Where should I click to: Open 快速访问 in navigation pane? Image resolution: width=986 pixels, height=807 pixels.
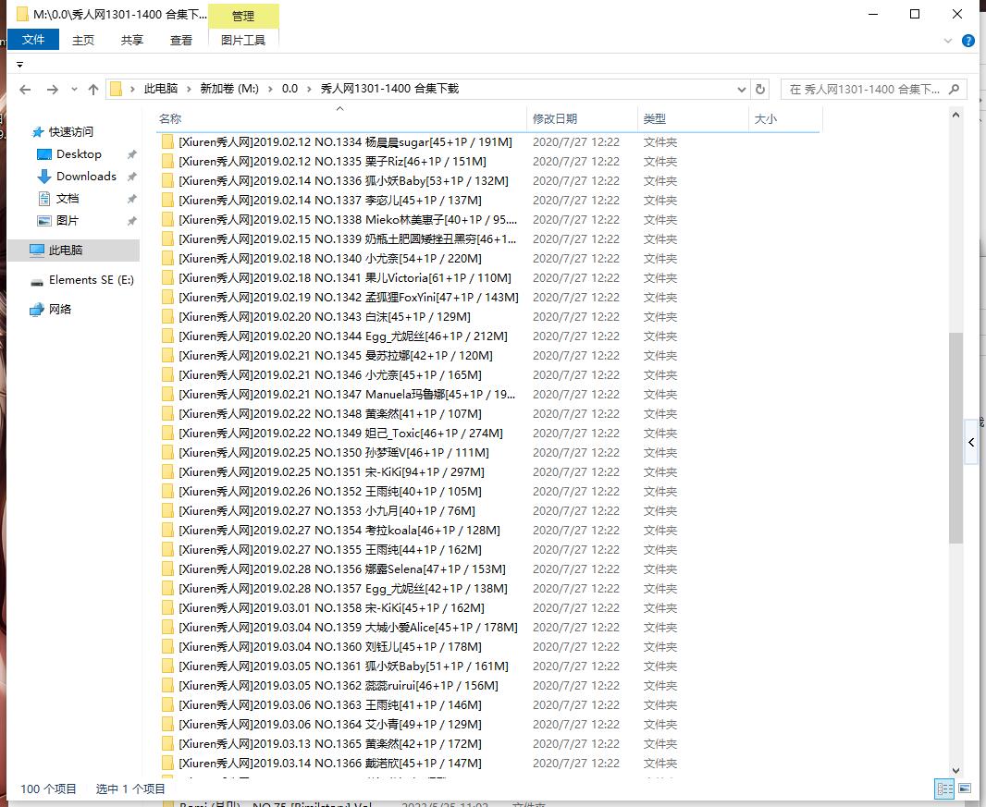click(x=71, y=132)
